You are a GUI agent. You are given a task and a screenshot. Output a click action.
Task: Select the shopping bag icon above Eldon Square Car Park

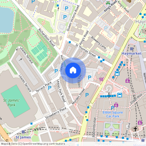pyautogui.click(x=116, y=105)
